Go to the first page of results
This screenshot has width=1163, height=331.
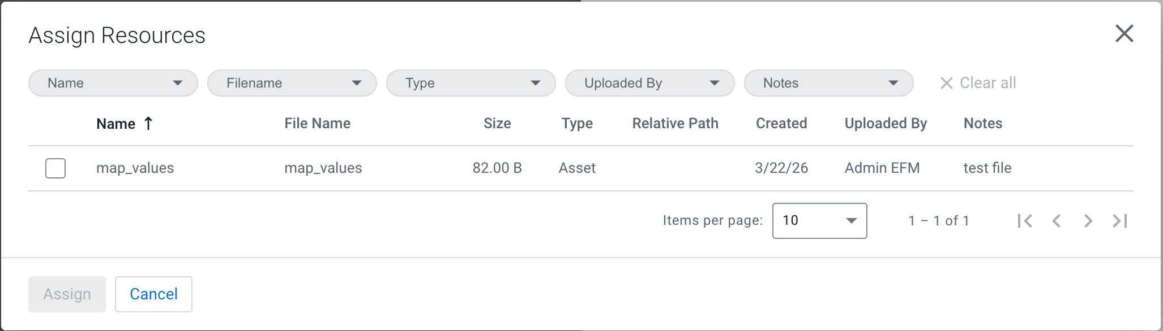(x=1025, y=221)
